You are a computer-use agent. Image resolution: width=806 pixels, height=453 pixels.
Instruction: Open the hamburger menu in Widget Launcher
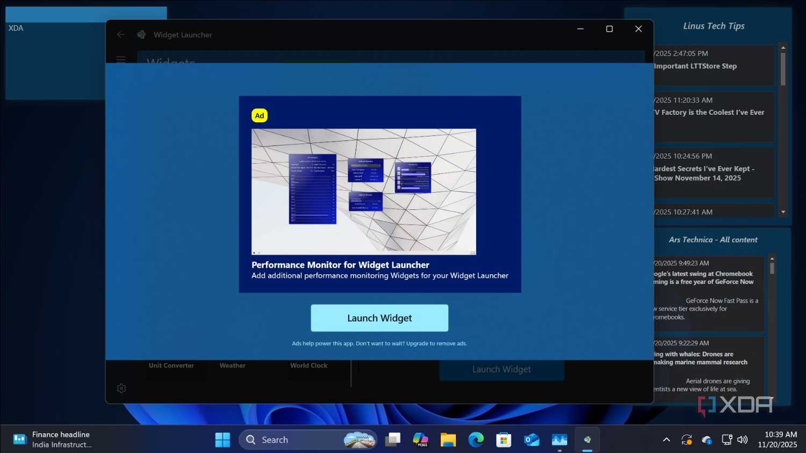click(x=121, y=59)
